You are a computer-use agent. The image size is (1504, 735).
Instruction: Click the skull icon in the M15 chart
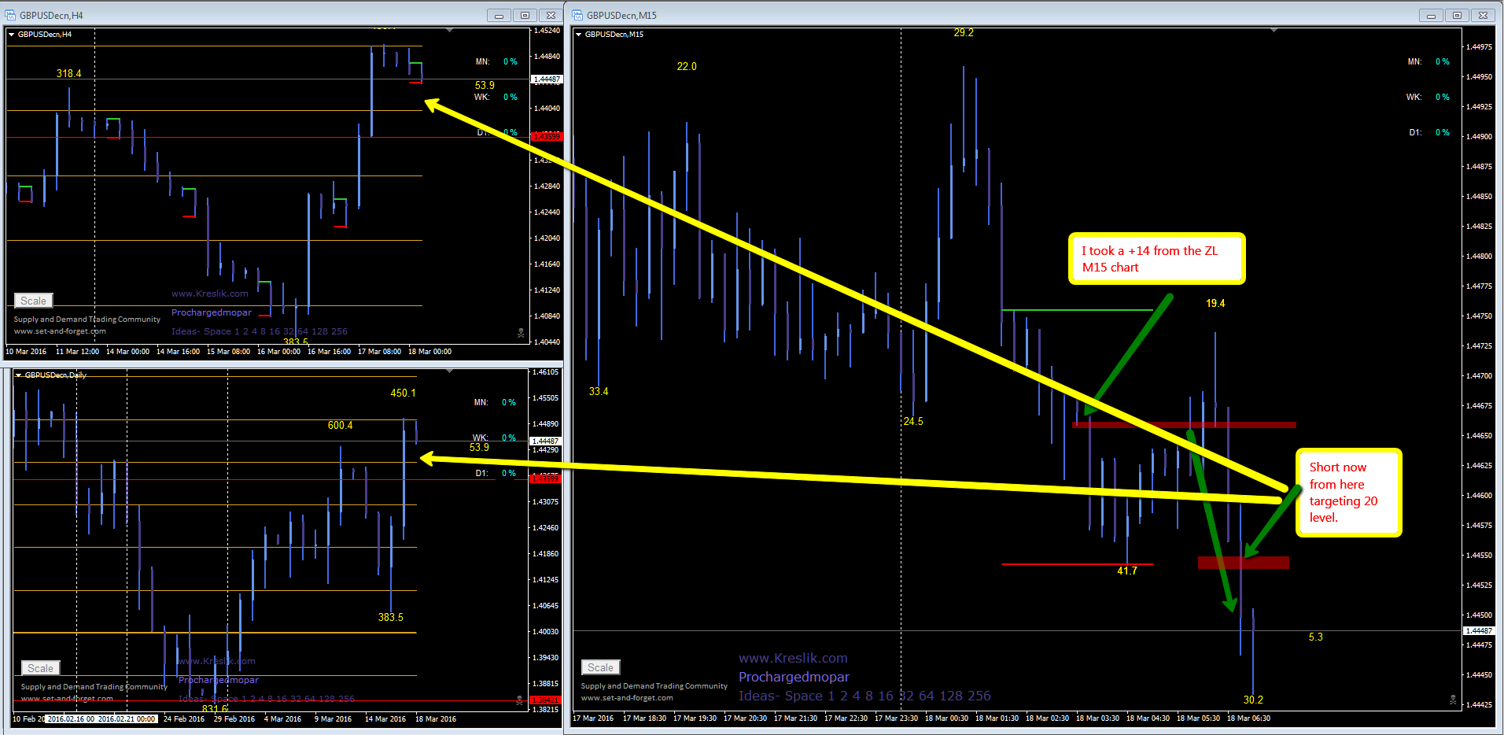click(x=1453, y=700)
